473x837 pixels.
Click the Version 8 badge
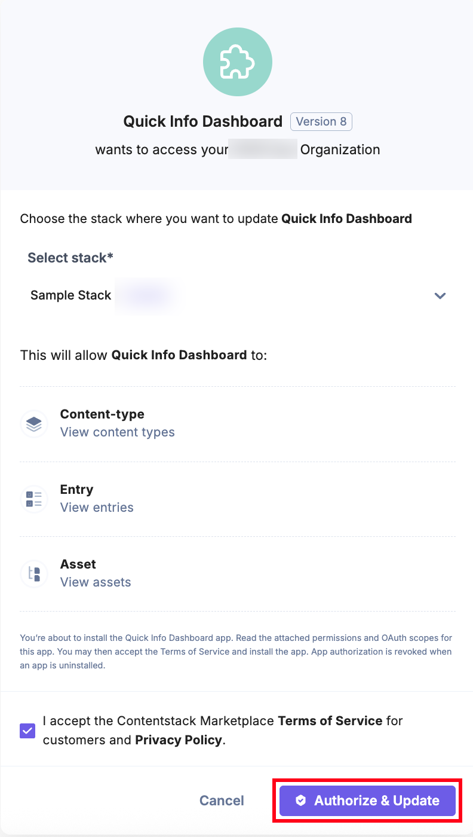321,121
